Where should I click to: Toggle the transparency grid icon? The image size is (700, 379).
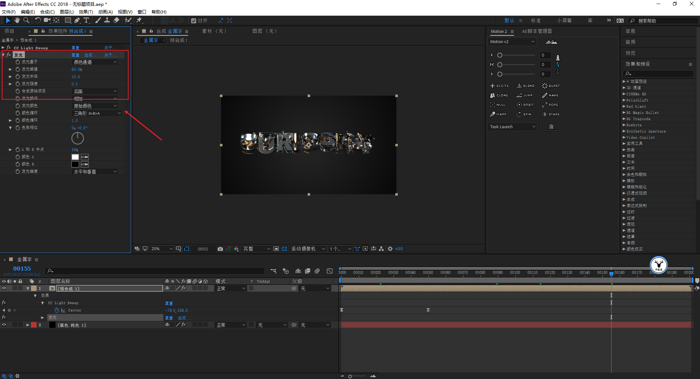[x=284, y=249]
